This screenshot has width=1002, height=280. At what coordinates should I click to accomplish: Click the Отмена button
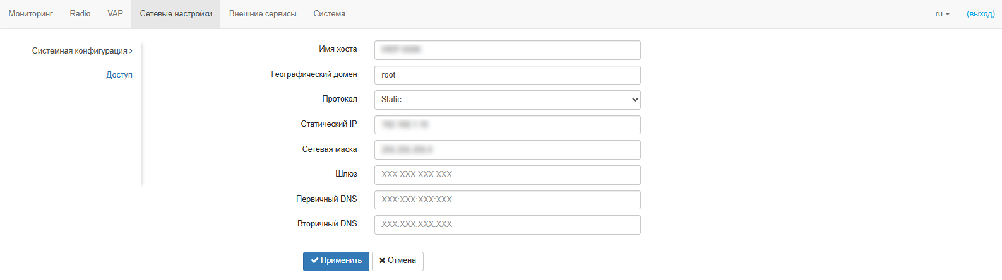[x=397, y=261]
